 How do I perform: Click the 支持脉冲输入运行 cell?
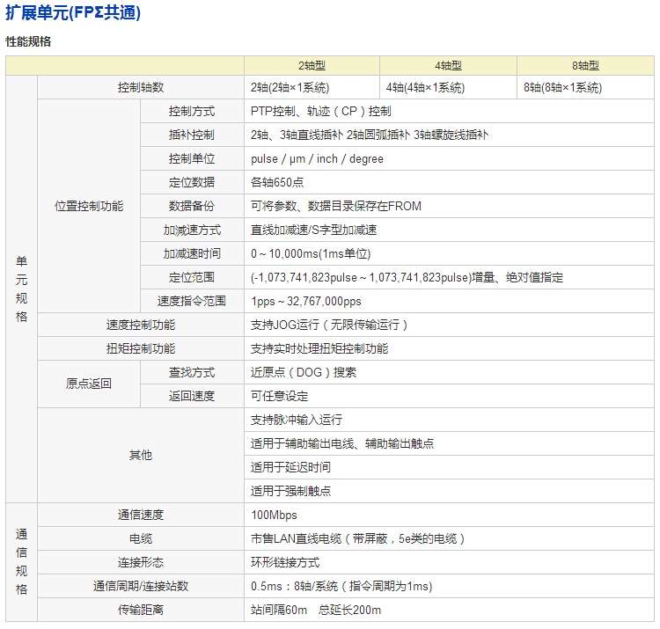tap(297, 421)
